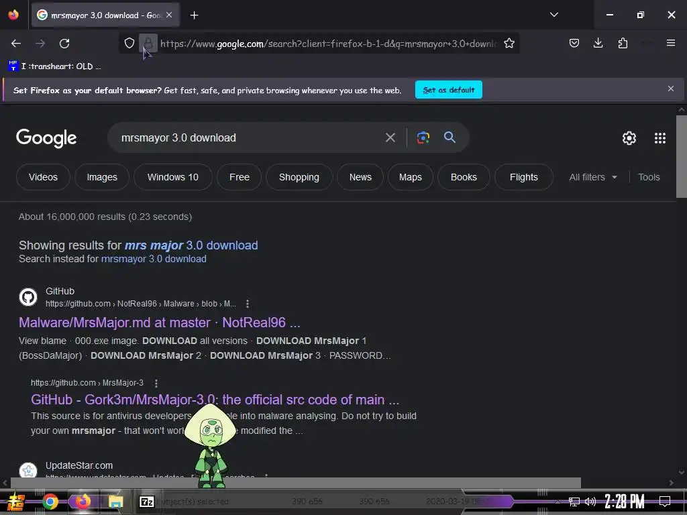Open MrsMajor-3 result's three-dot menu
This screenshot has width=687, height=515.
tap(156, 383)
